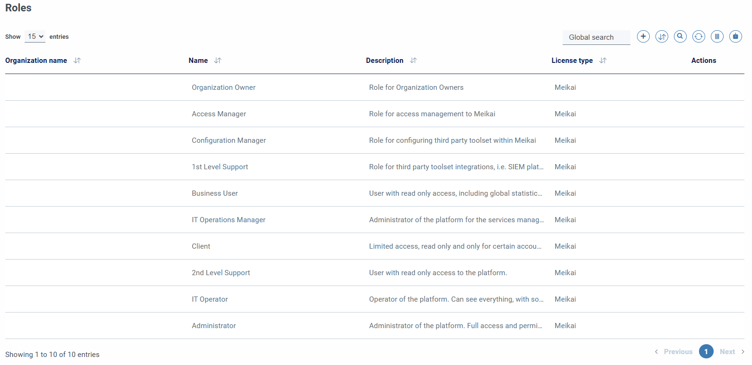Click 'Operator of the platform' description

[456, 299]
